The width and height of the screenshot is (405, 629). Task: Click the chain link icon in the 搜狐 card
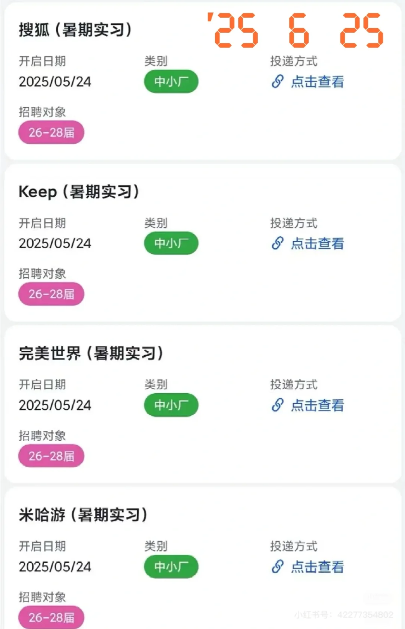point(277,81)
